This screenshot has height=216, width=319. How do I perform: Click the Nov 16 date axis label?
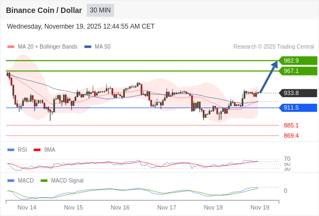pos(120,207)
